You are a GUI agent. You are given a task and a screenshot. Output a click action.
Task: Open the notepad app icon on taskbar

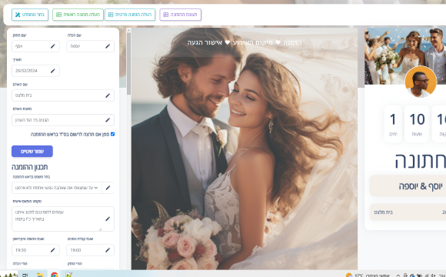(68, 275)
